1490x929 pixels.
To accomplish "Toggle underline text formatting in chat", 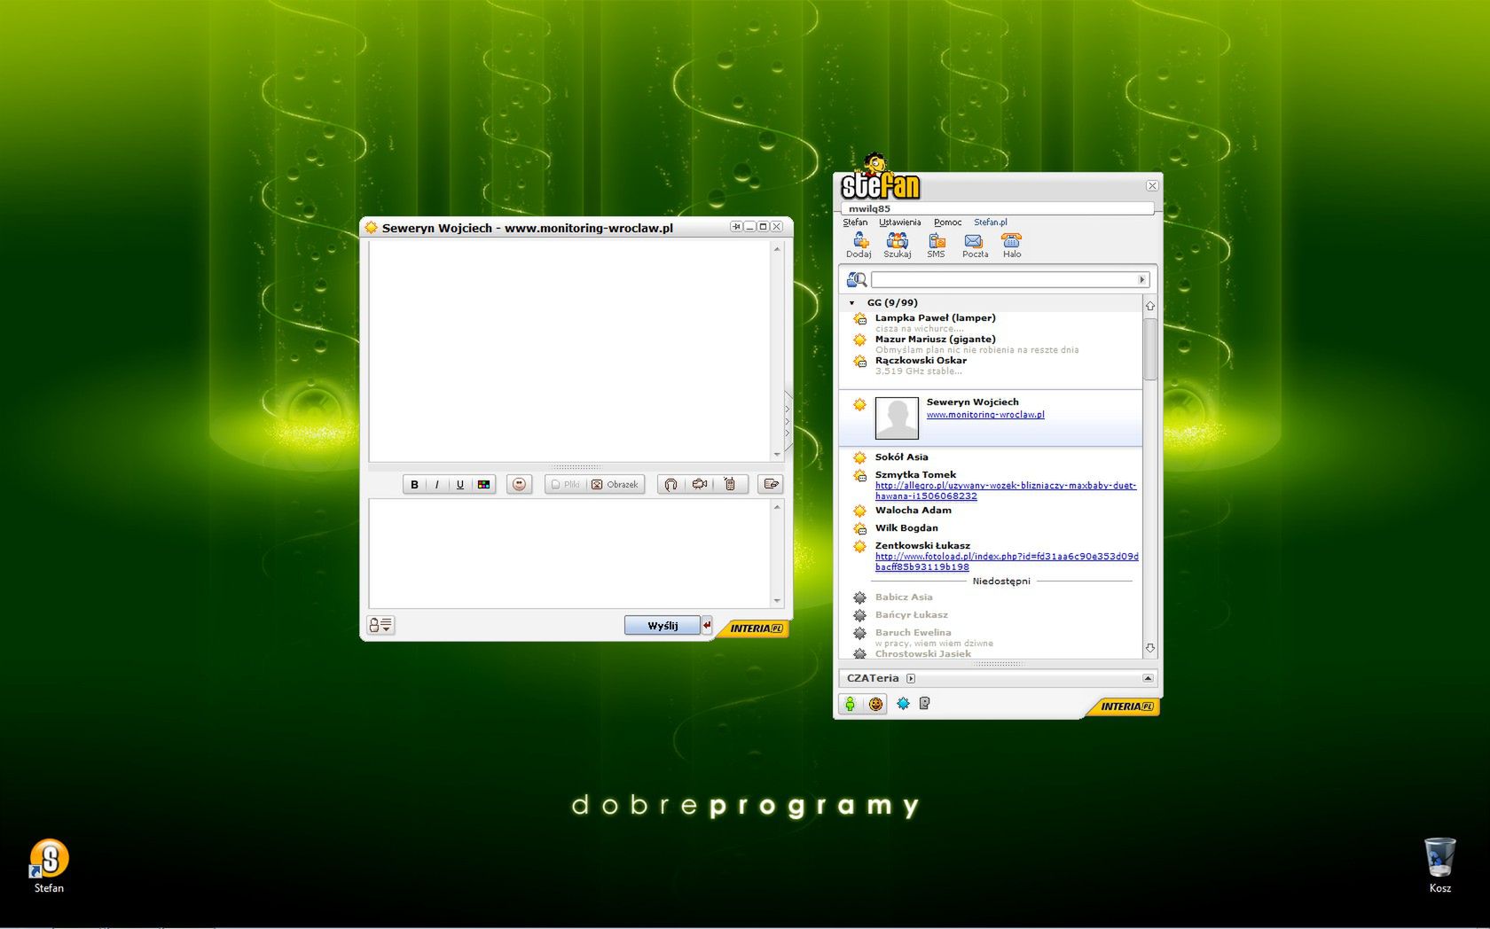I will pos(460,484).
